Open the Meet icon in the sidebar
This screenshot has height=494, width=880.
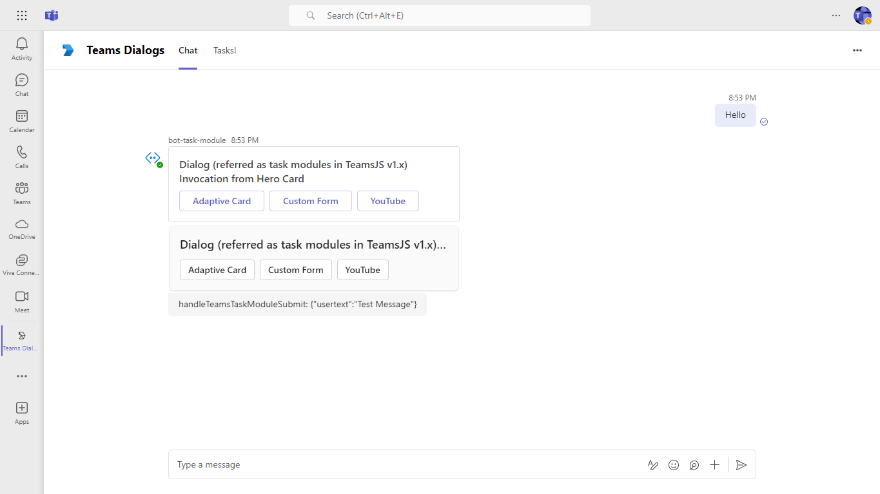pyautogui.click(x=21, y=301)
